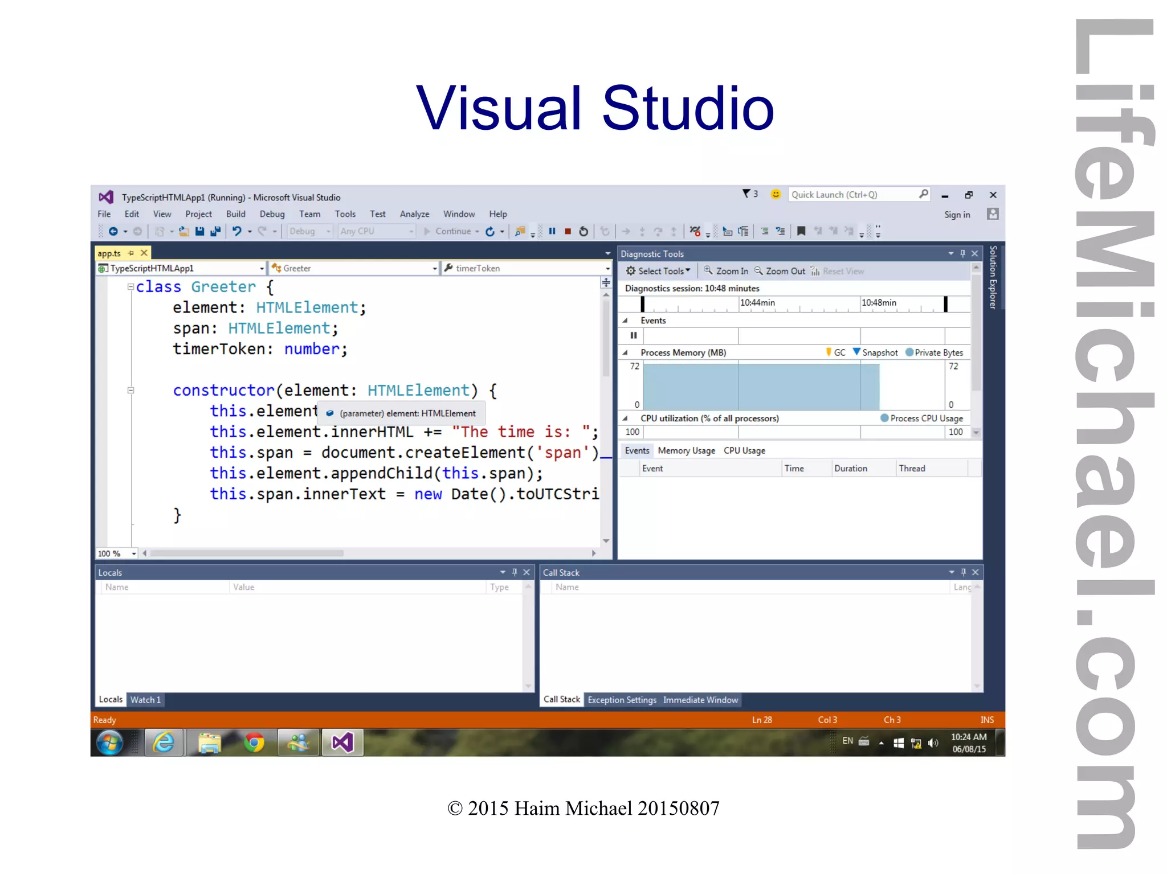Open the Debug configuration dropdown
Screen dimensions: 1167x874
pos(309,231)
